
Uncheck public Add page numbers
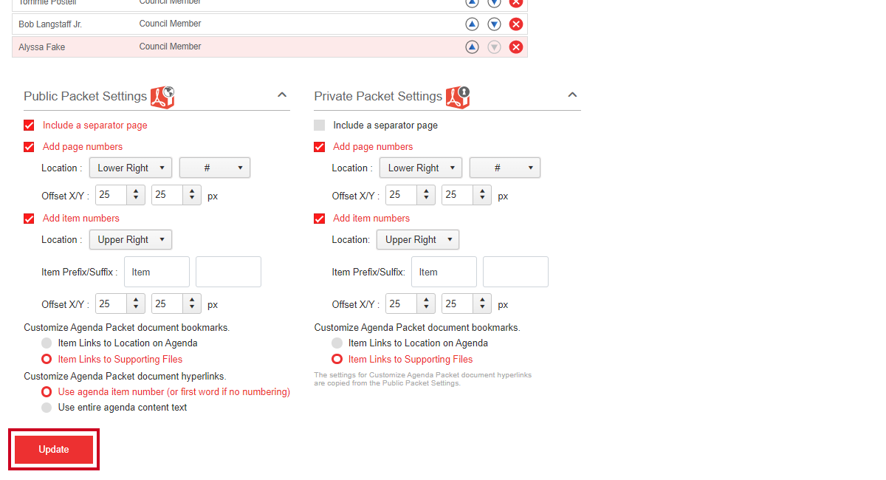tap(29, 147)
